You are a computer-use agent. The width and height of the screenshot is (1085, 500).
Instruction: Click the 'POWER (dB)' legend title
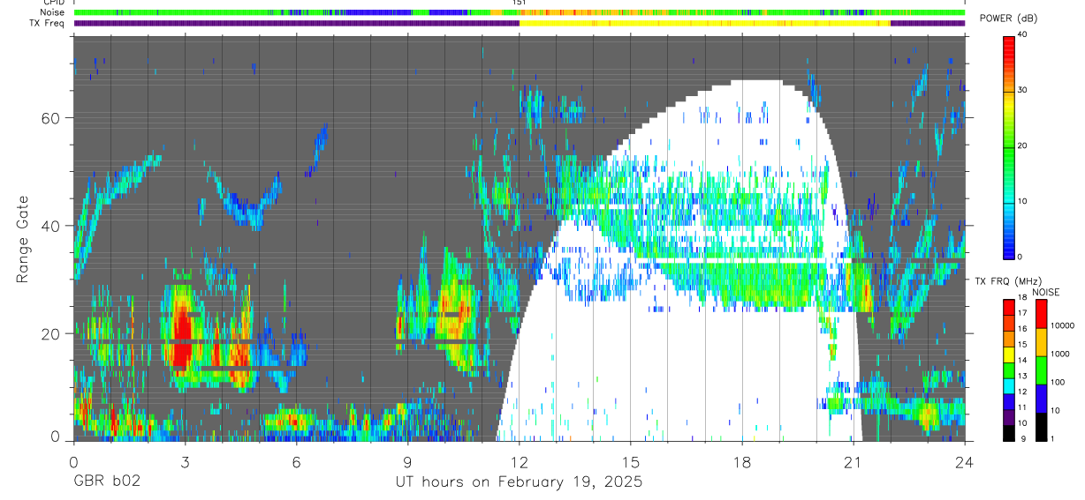1008,18
